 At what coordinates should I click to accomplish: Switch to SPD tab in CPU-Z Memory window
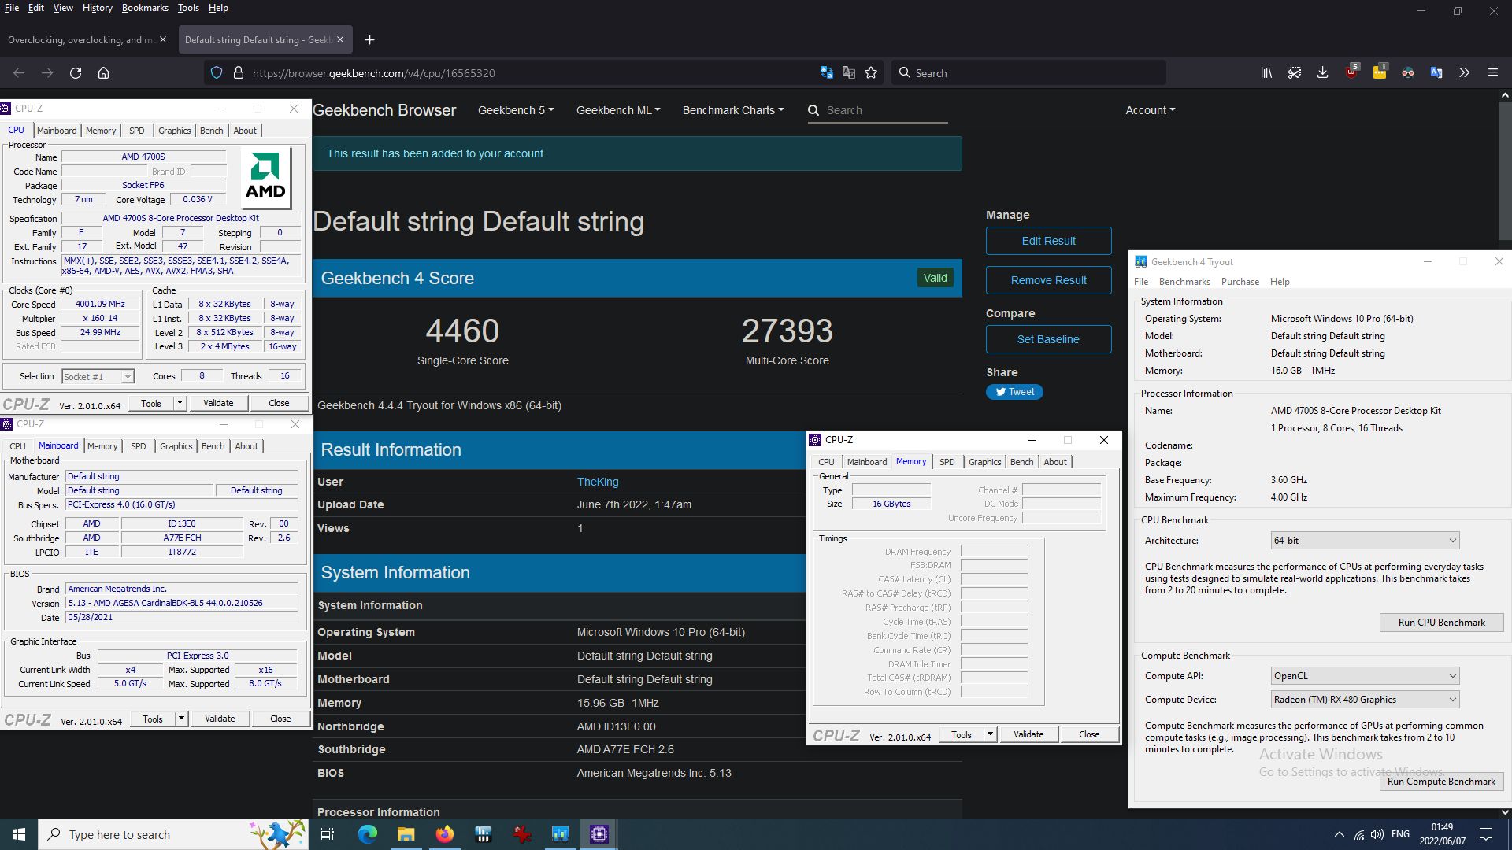(947, 462)
